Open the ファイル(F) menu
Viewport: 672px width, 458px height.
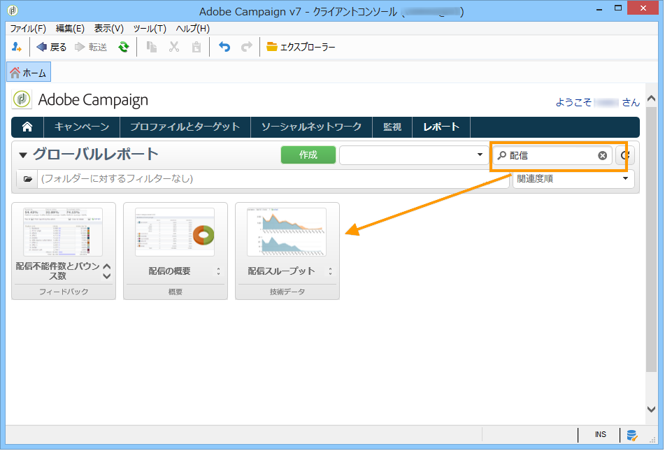pos(28,29)
